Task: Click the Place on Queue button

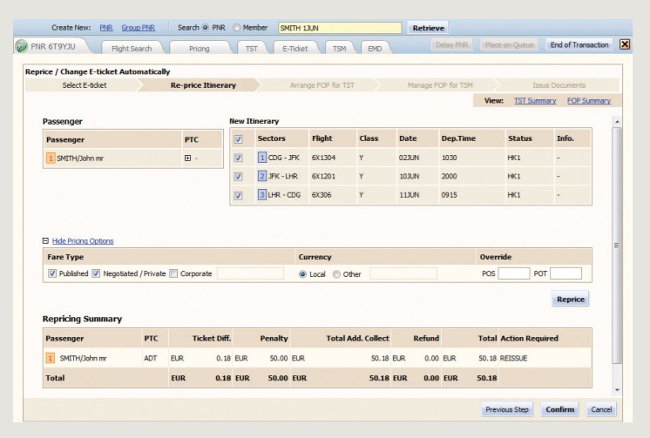Action: 509,44
